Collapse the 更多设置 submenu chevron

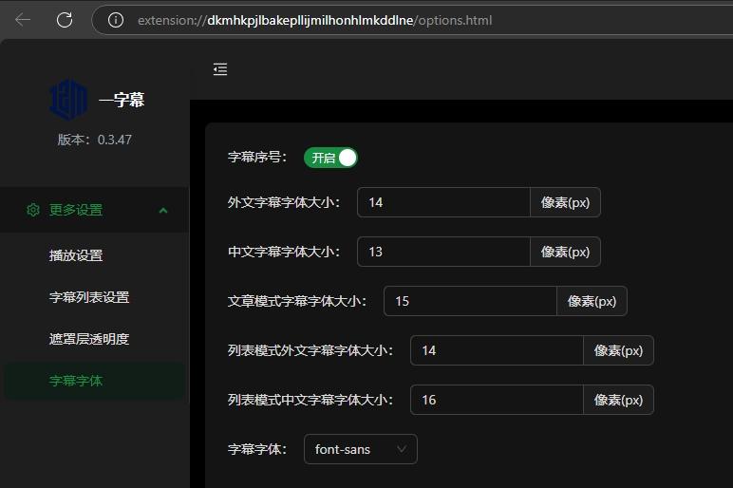163,211
